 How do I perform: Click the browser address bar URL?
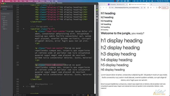[127, 7]
